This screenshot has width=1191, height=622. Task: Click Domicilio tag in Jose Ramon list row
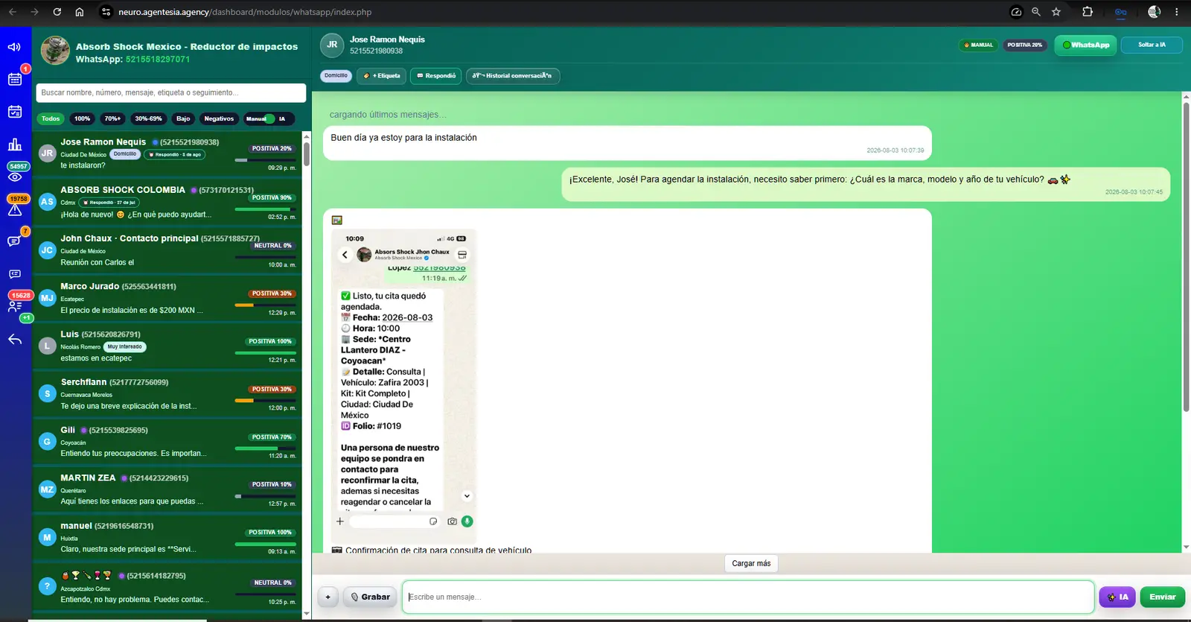pos(125,154)
